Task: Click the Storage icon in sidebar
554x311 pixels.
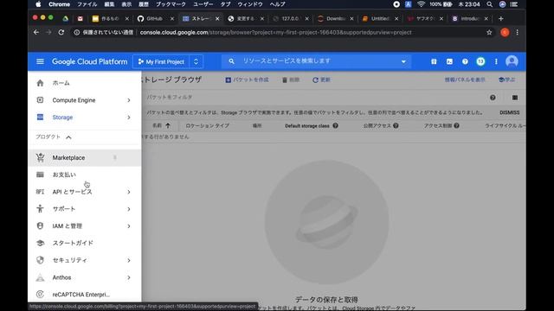Action: coord(40,117)
